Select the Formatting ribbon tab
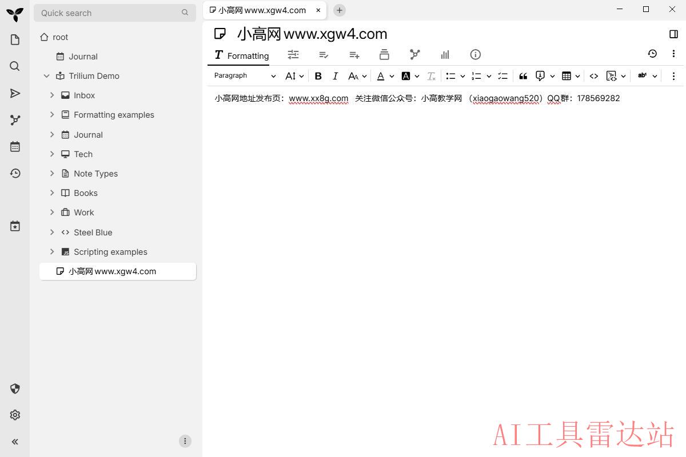Image resolution: width=686 pixels, height=457 pixels. point(241,55)
